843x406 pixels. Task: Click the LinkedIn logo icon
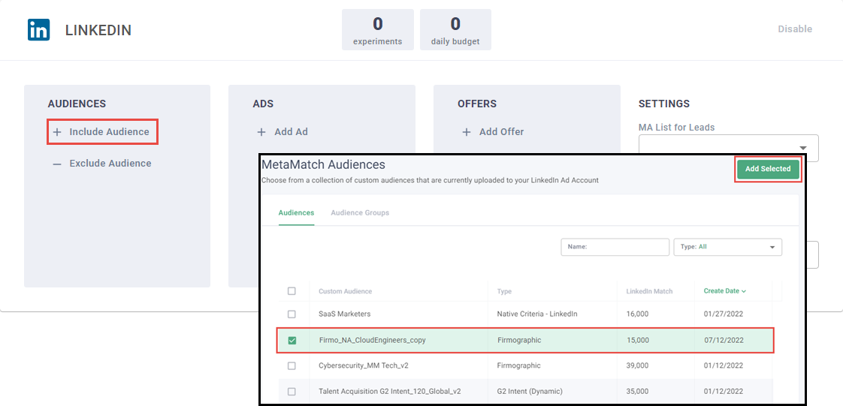click(38, 30)
